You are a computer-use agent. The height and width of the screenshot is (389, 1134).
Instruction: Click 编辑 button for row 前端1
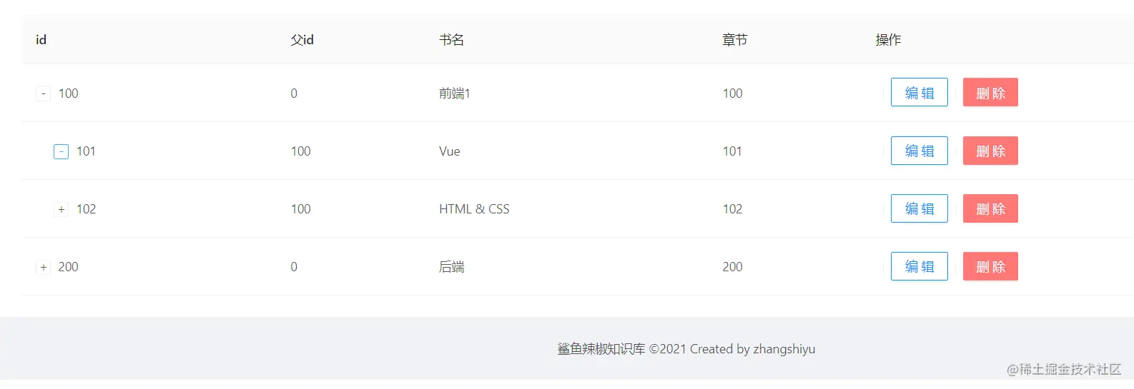click(x=919, y=92)
